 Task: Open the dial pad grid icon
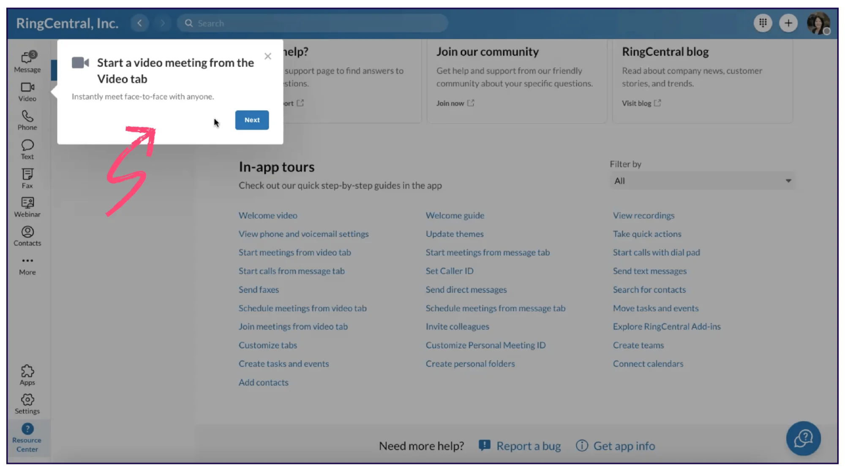click(763, 23)
